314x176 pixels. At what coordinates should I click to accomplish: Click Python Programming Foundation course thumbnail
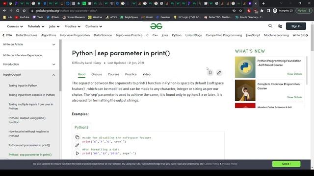click(245, 67)
